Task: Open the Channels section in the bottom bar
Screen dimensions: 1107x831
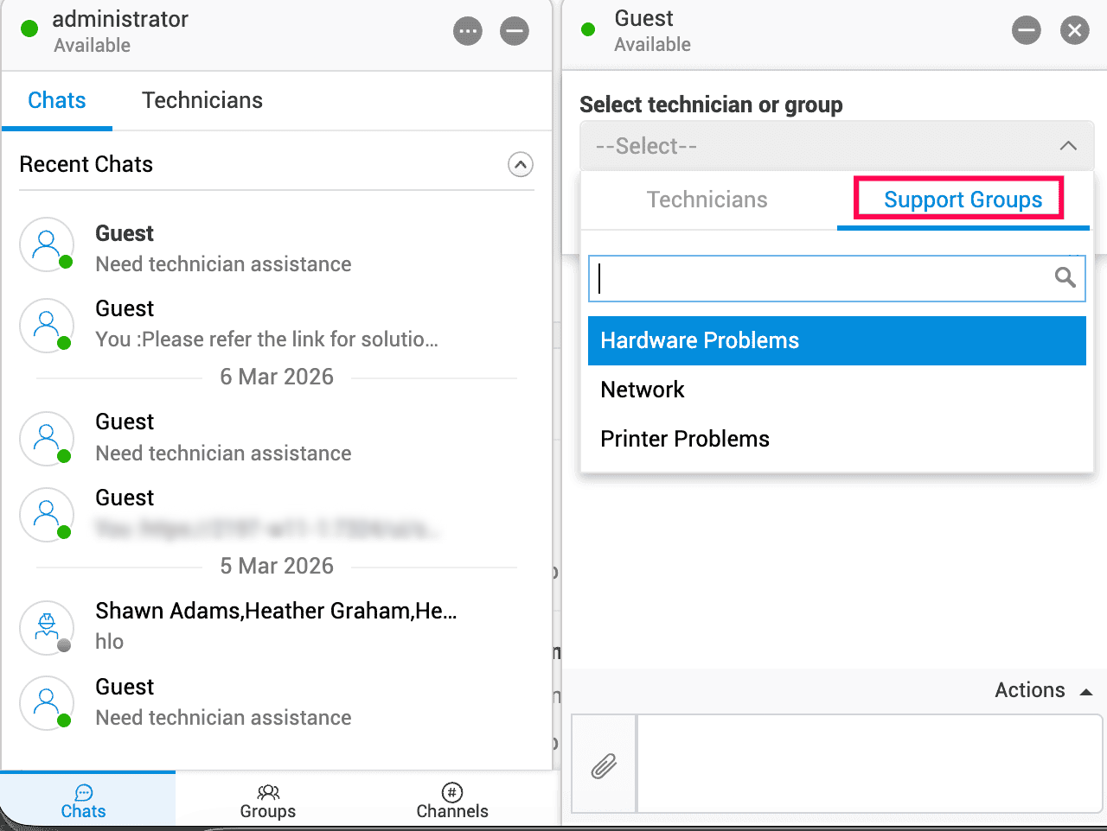Action: point(452,801)
